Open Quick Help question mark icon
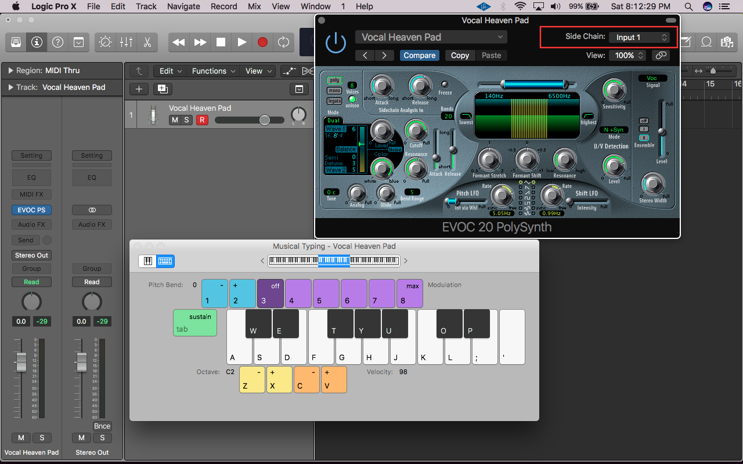The height and width of the screenshot is (464, 743). (57, 42)
